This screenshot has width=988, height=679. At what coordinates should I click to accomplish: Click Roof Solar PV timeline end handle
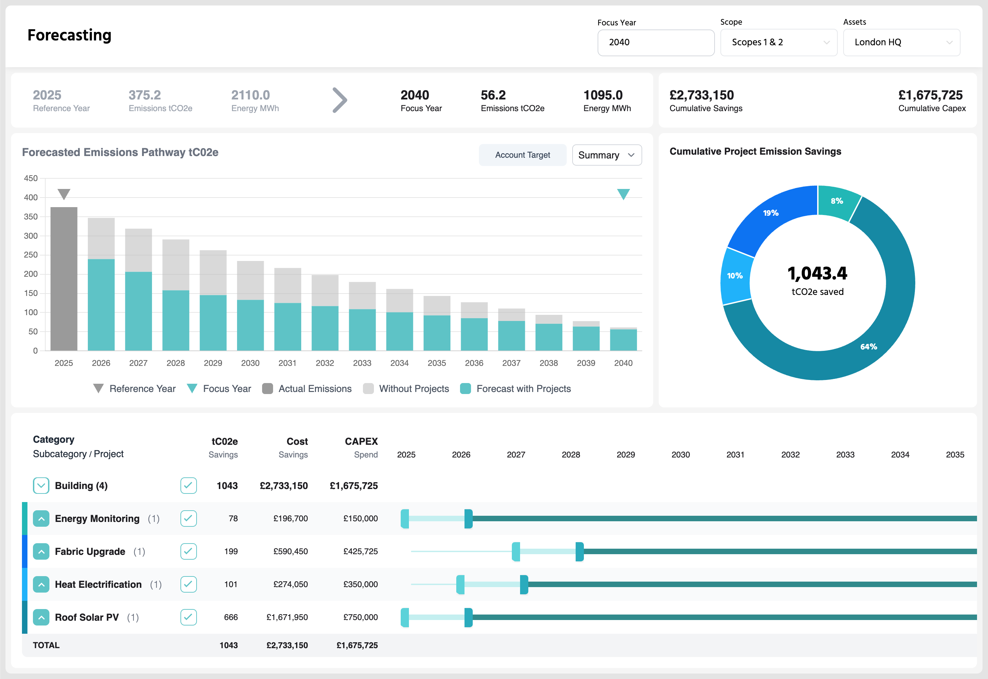[468, 617]
